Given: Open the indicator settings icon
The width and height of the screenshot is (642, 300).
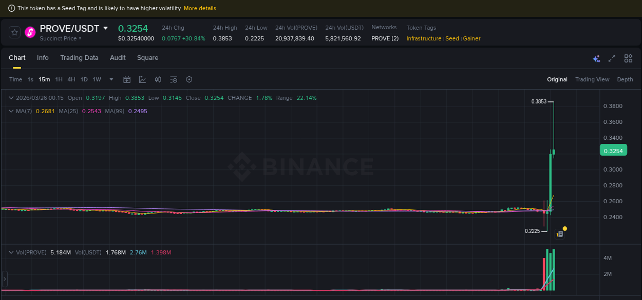Looking at the screenshot, I should tap(174, 79).
